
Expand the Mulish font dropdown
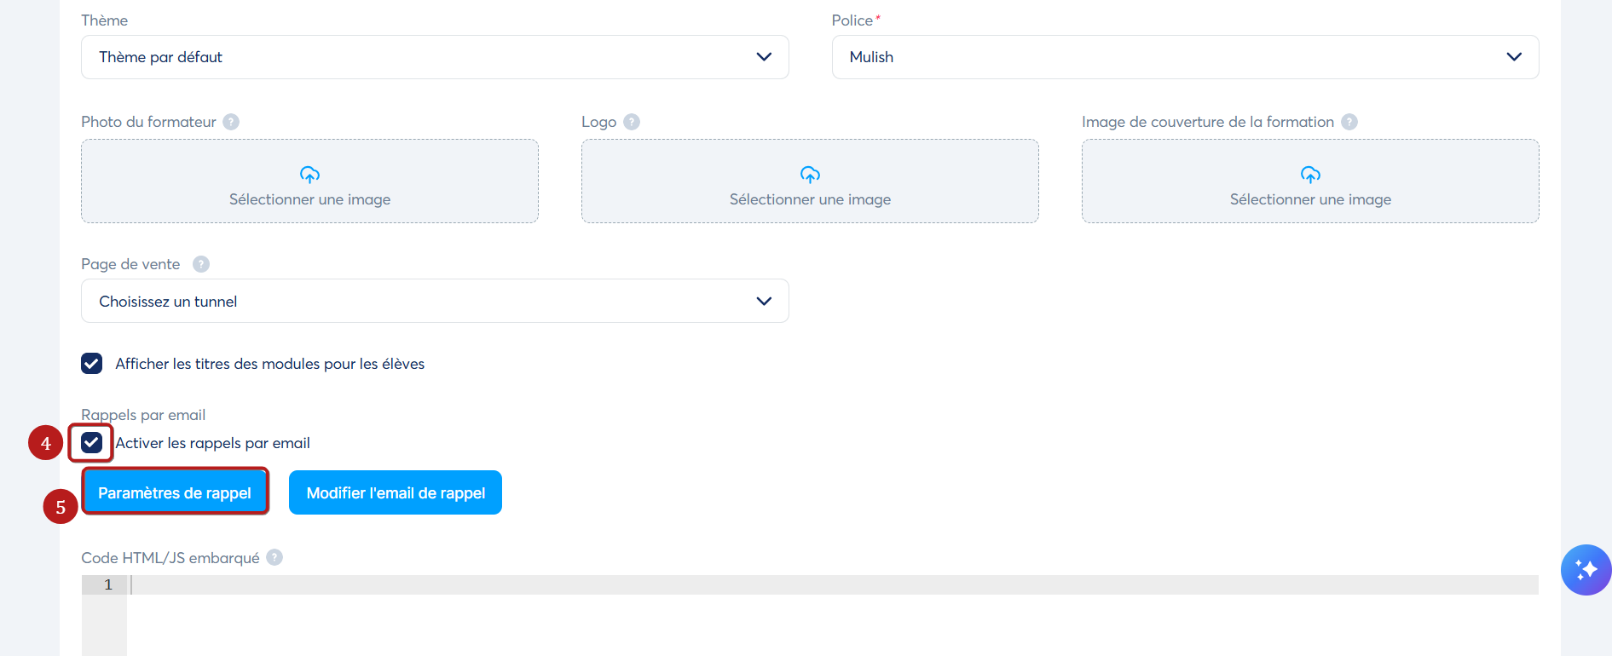coord(1185,57)
